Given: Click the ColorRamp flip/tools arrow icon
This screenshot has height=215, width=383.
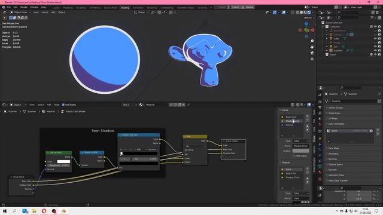Looking at the screenshot, I should pyautogui.click(x=131, y=149).
